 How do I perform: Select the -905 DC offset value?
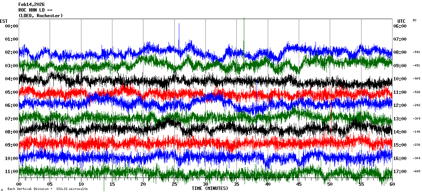pos(416,79)
